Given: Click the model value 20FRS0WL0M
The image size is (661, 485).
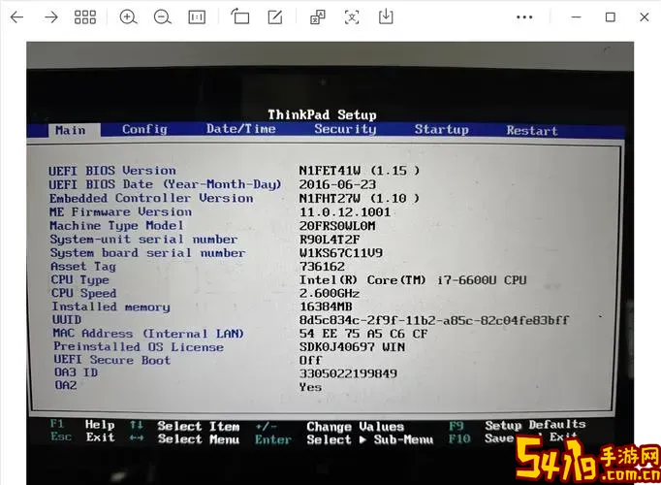Looking at the screenshot, I should tap(337, 226).
